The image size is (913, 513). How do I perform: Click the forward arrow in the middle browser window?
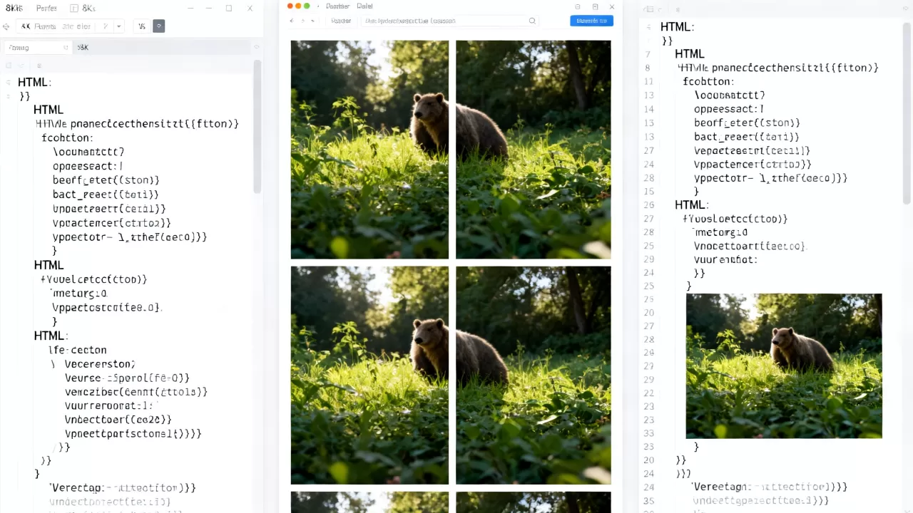[x=302, y=21]
